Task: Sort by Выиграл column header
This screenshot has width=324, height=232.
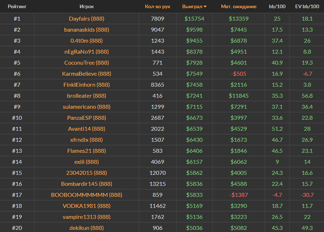Action: [192, 6]
